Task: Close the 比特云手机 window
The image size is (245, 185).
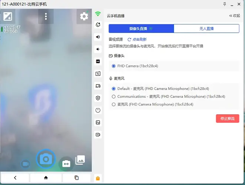Action: click(x=239, y=4)
